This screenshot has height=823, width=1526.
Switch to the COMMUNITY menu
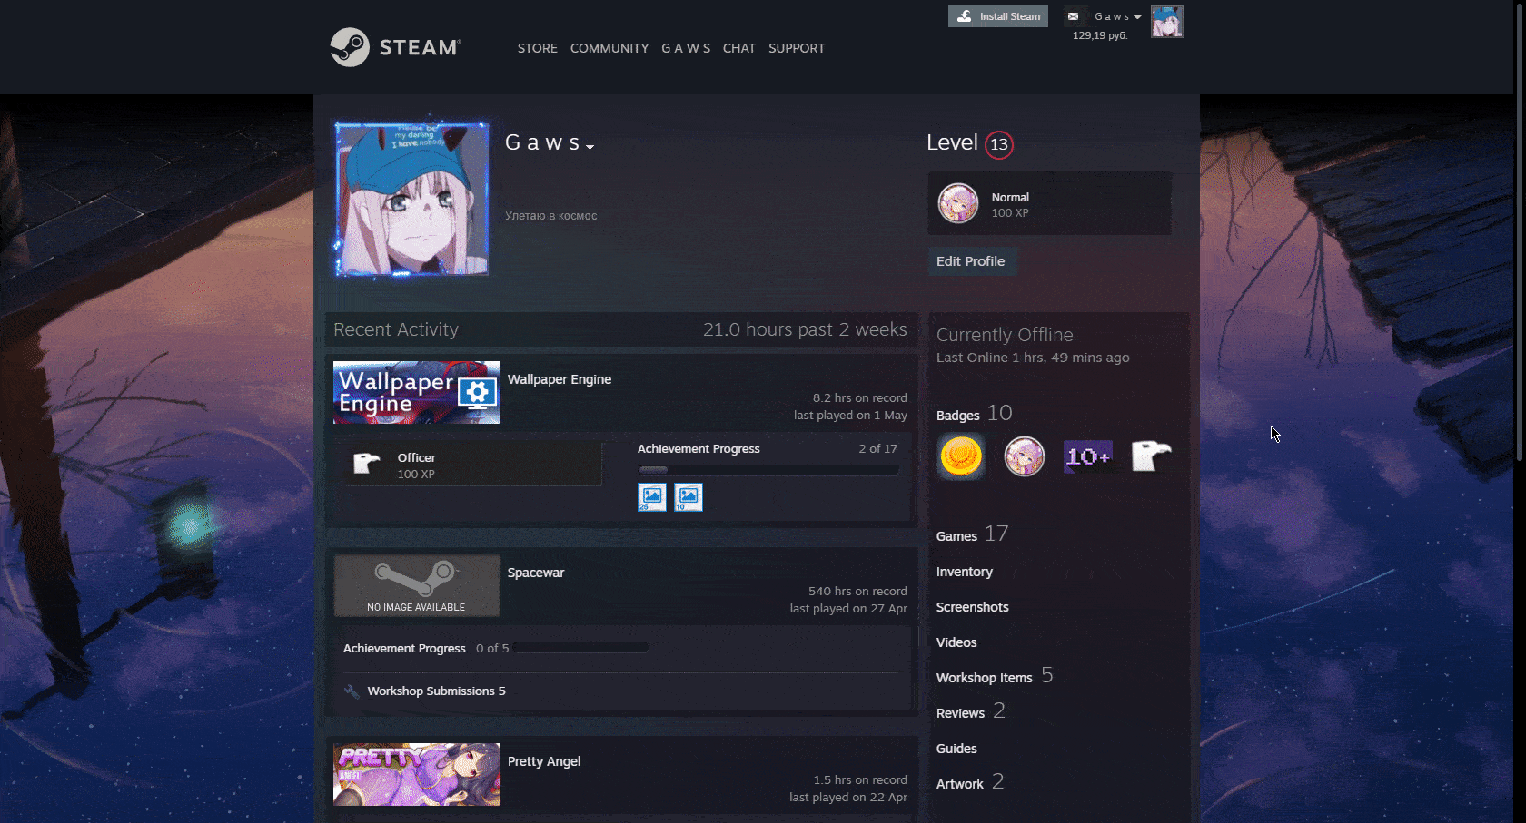tap(609, 48)
